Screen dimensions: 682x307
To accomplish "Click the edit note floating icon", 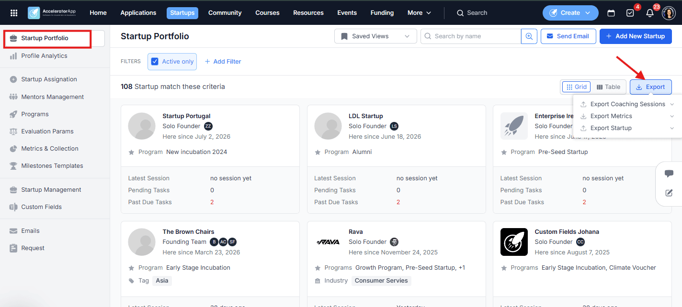I will click(669, 193).
